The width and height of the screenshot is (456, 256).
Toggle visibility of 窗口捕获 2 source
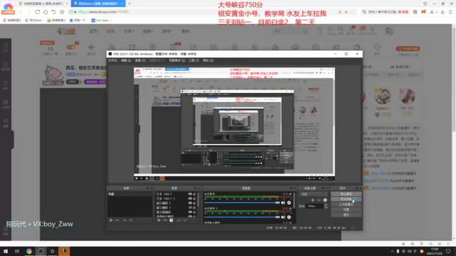pos(190,203)
